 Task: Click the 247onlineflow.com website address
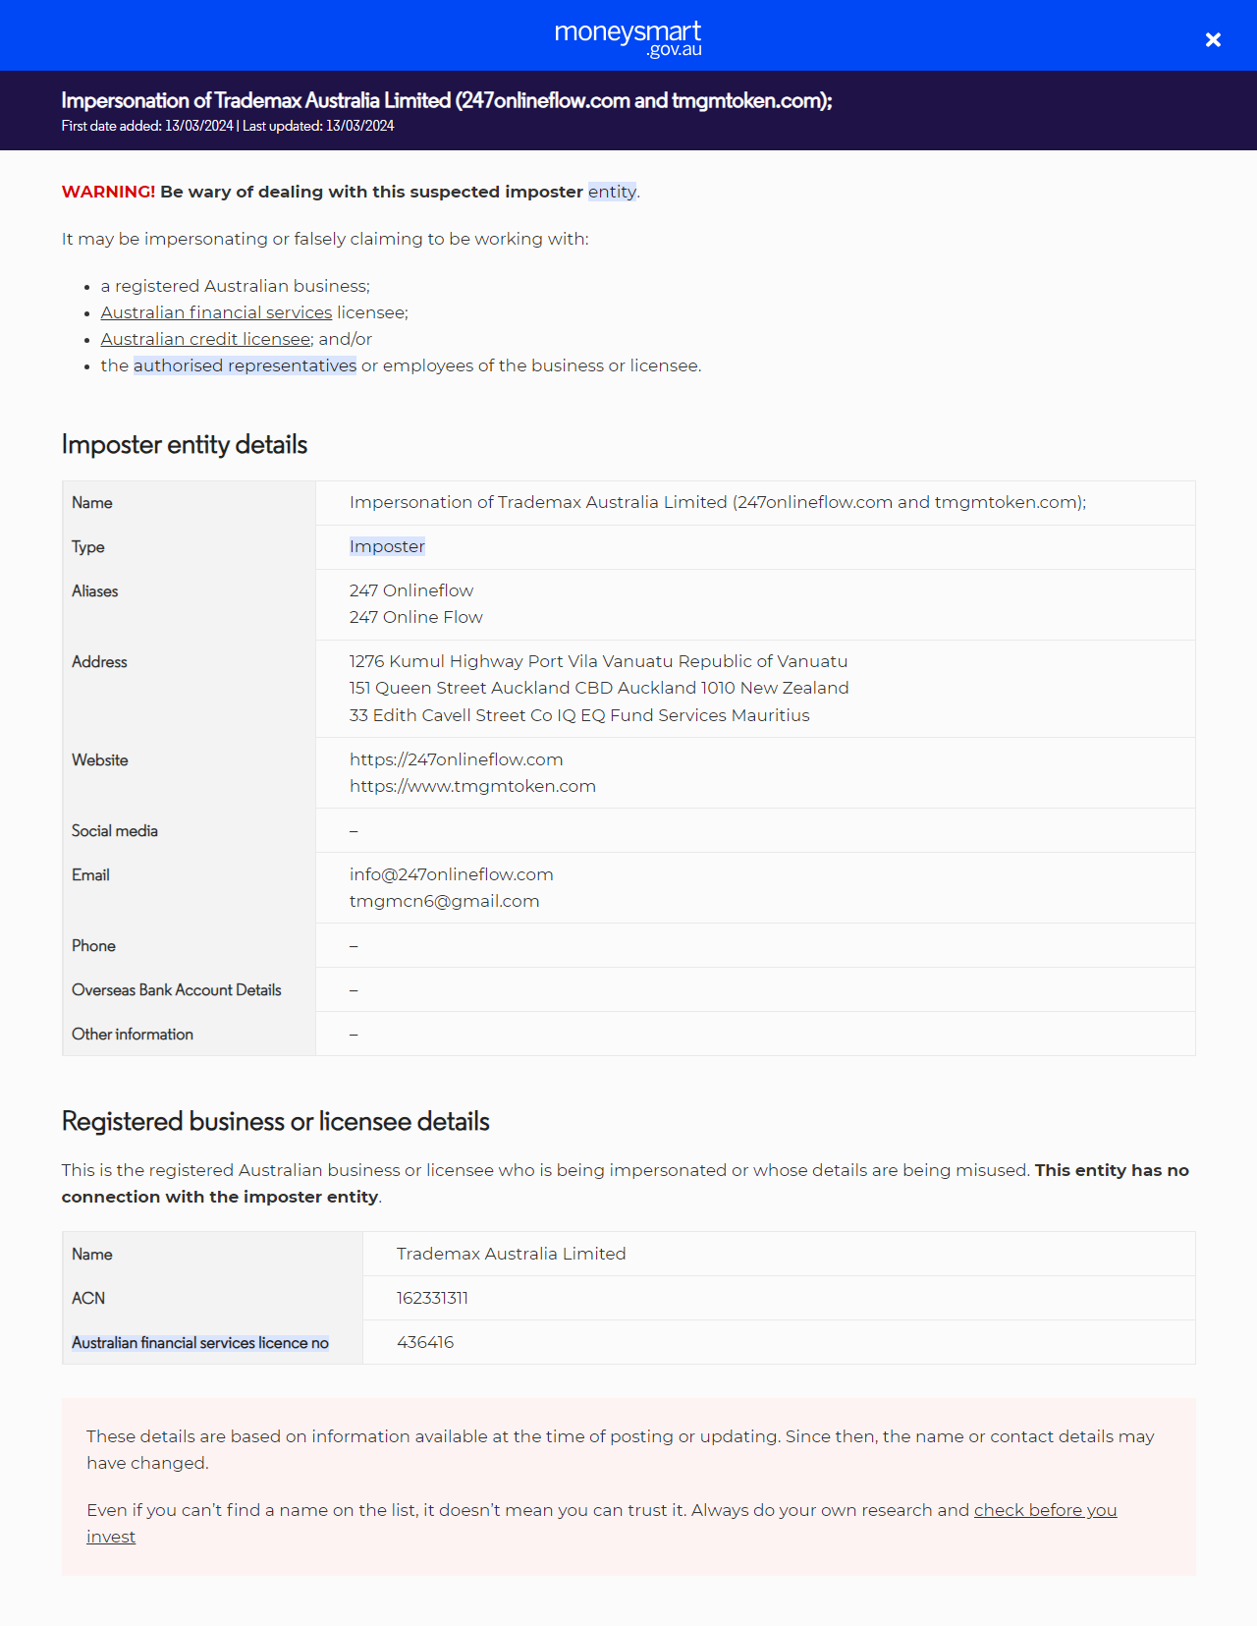point(456,759)
